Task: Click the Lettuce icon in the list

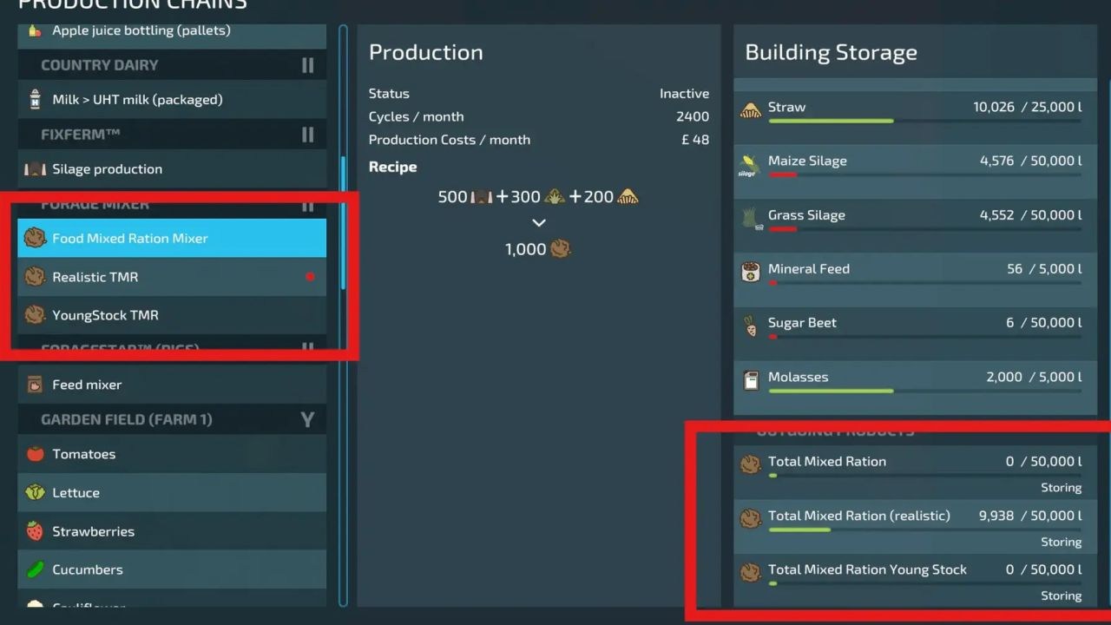Action: [x=35, y=492]
